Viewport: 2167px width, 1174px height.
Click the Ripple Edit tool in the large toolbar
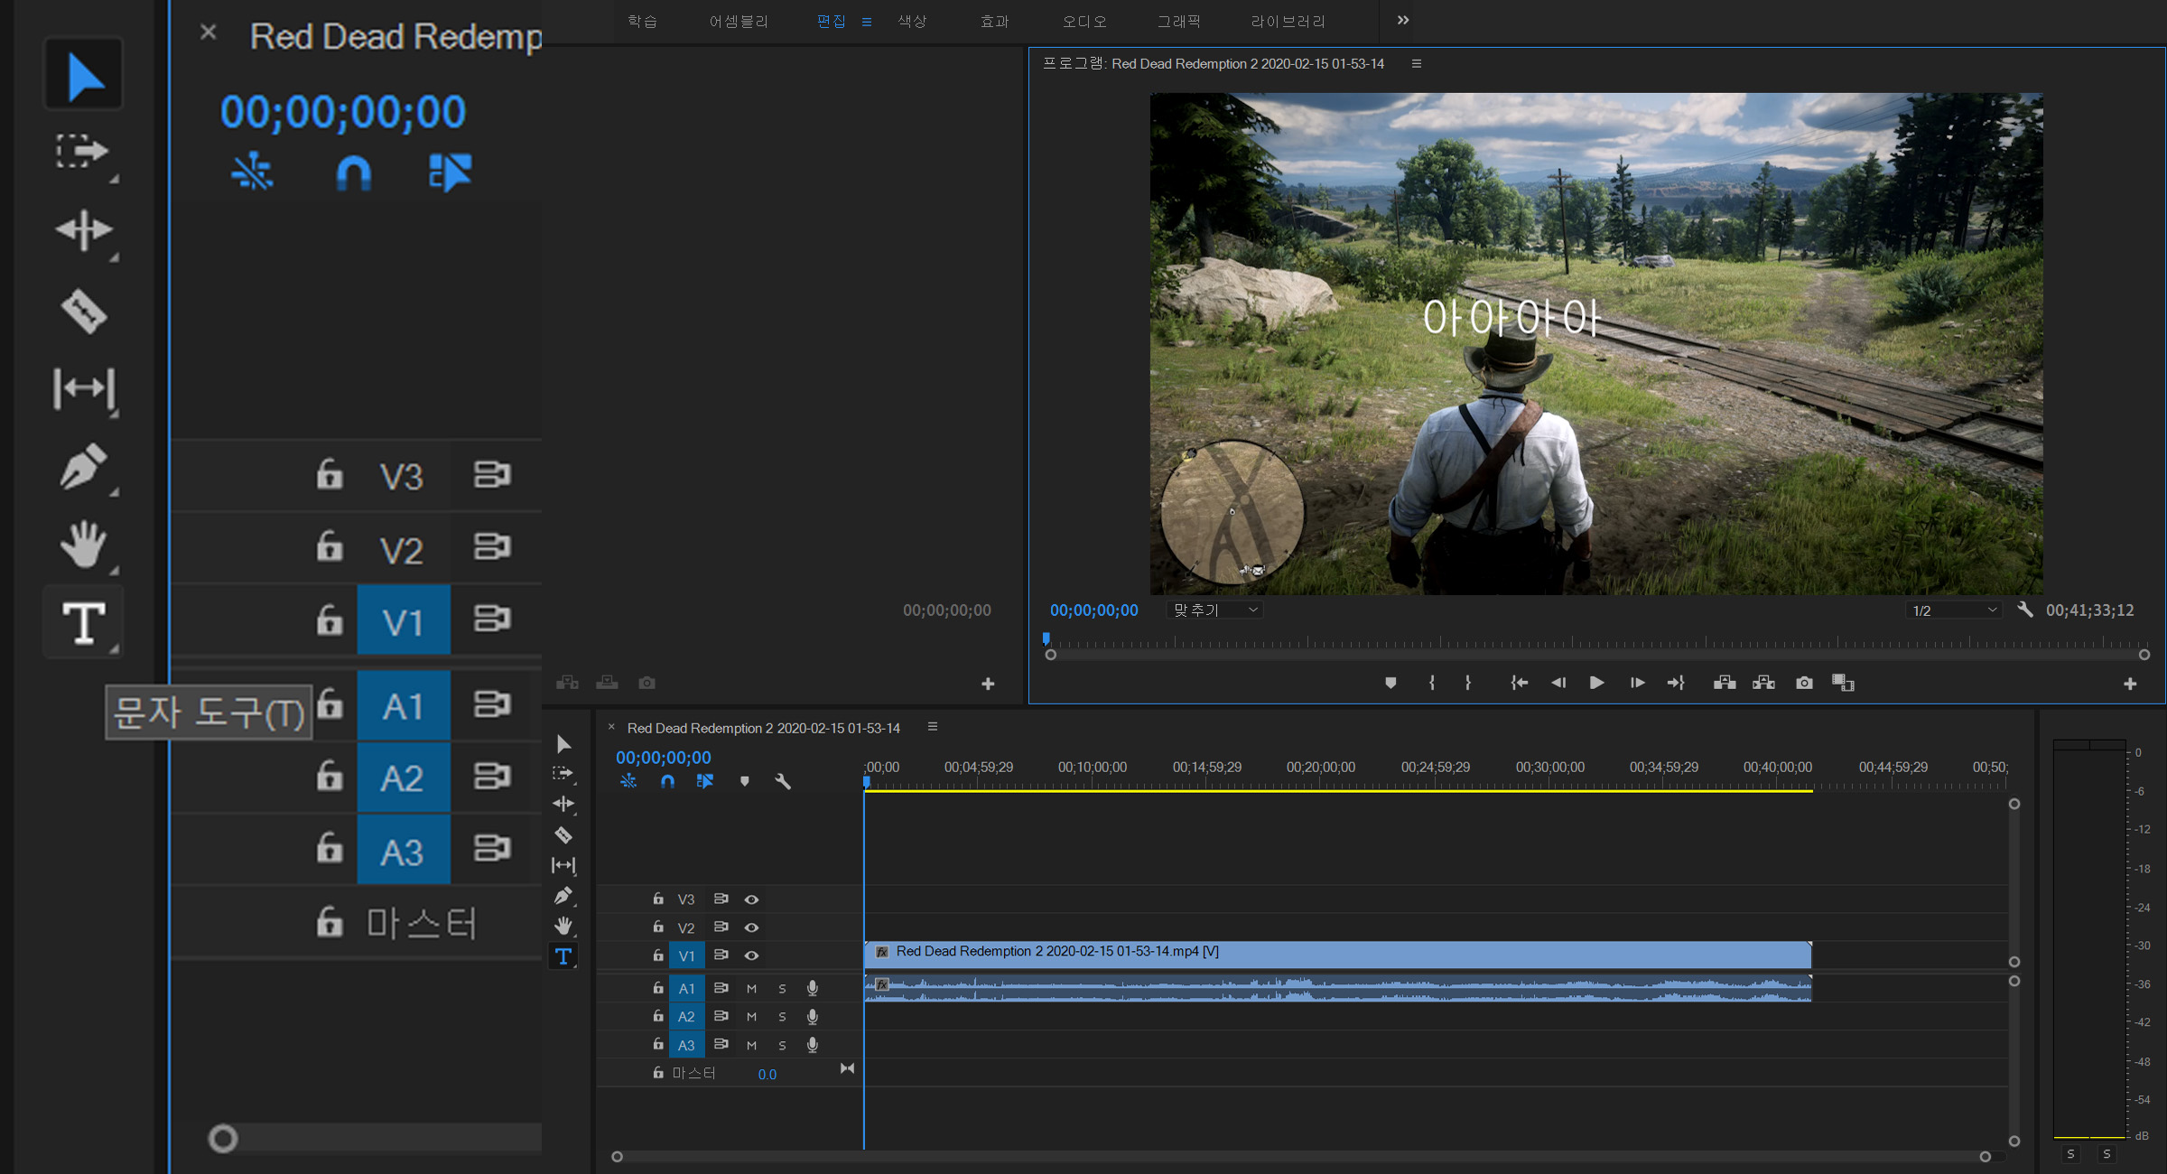tap(84, 230)
